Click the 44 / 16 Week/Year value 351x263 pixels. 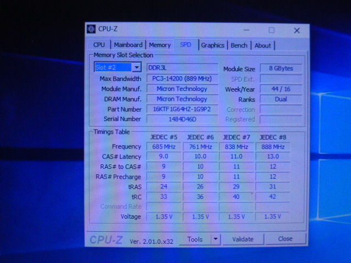click(281, 89)
